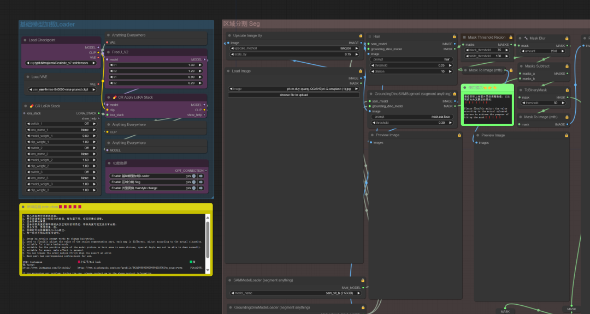Click square icon on Mask Threshold Region title
This screenshot has height=314, width=590.
pos(464,37)
